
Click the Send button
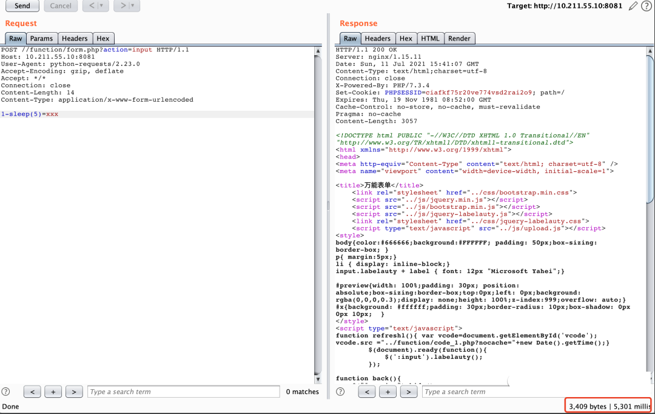(22, 6)
